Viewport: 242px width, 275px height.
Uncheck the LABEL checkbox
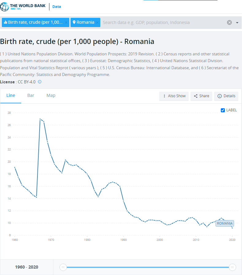pos(223,110)
